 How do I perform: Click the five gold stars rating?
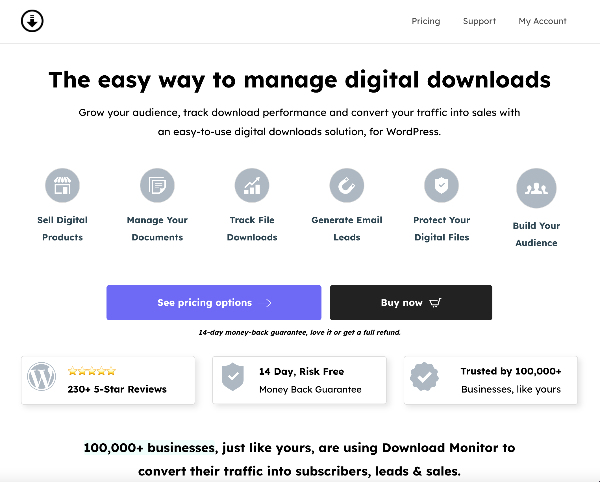click(92, 371)
